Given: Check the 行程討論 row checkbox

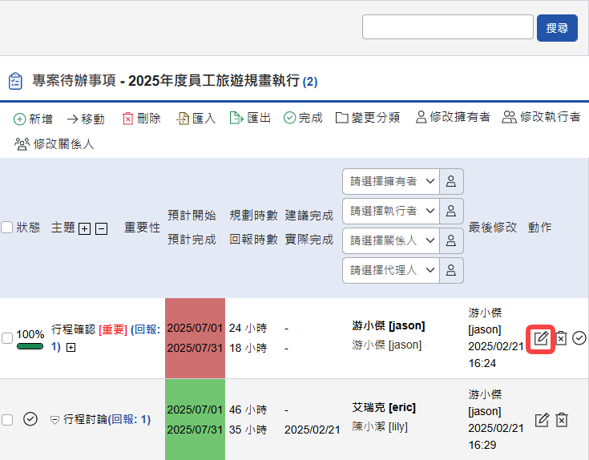Looking at the screenshot, I should 7,420.
